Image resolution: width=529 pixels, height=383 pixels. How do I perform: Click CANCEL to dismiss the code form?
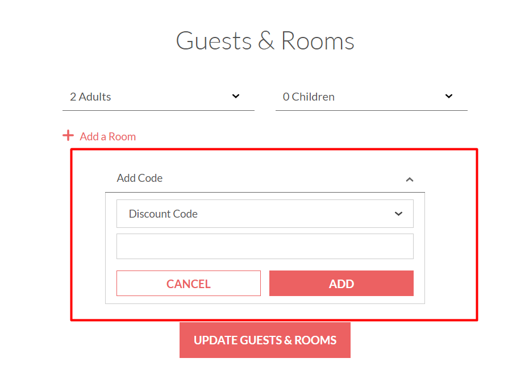188,283
